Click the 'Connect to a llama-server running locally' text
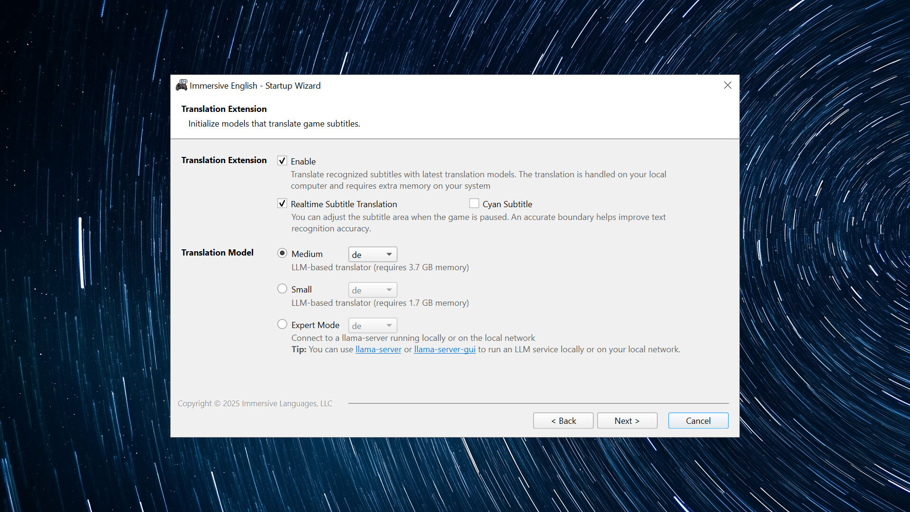Viewport: 910px width, 512px height. (x=413, y=338)
